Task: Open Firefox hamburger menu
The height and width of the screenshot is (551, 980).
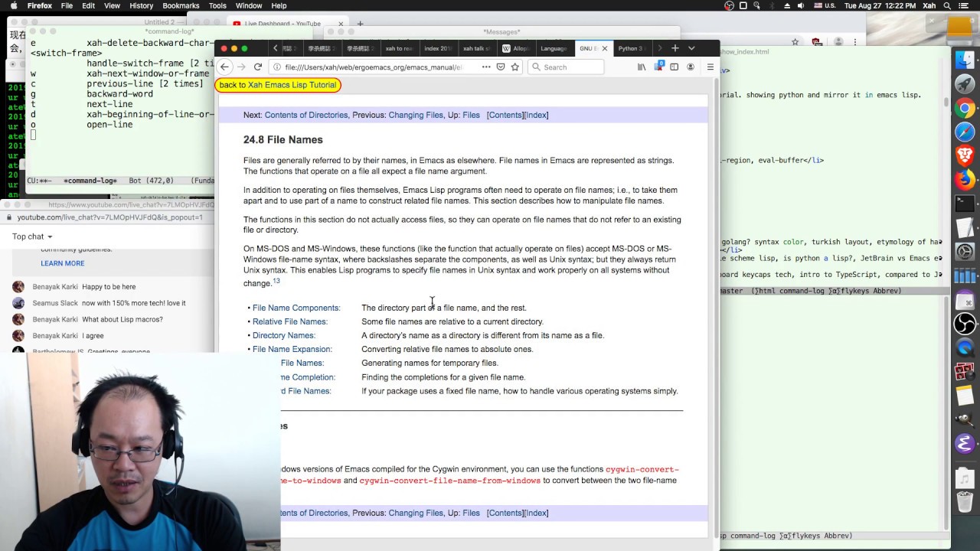Action: click(710, 67)
